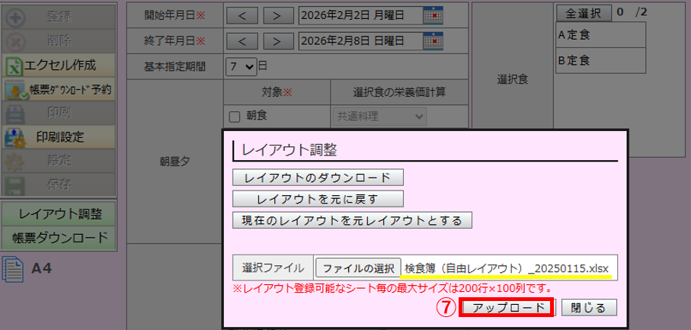The image size is (691, 330).
Task: Click the アップロード button
Action: 507,307
